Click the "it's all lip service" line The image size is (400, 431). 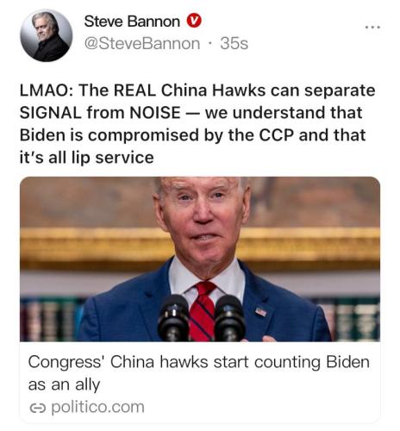[86, 158]
